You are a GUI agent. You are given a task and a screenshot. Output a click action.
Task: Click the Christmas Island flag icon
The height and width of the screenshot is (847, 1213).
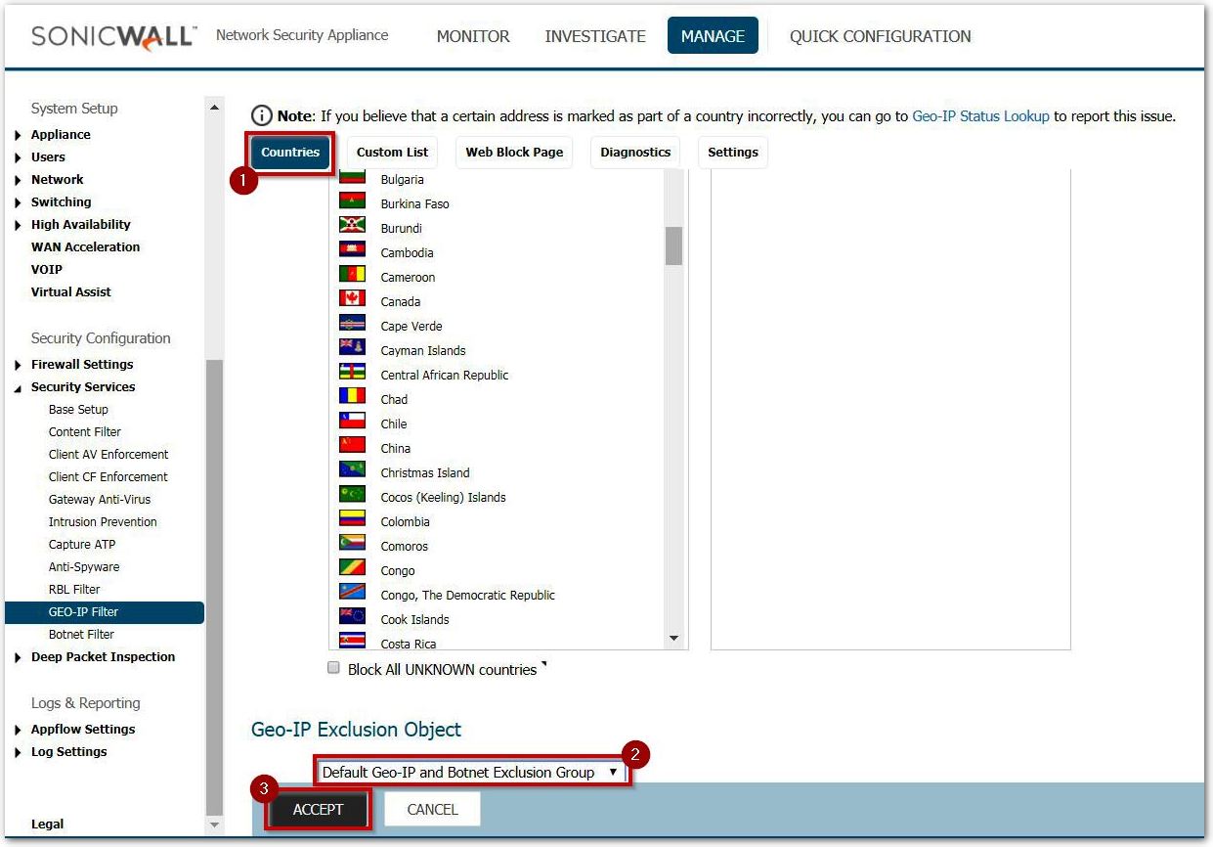coord(352,469)
